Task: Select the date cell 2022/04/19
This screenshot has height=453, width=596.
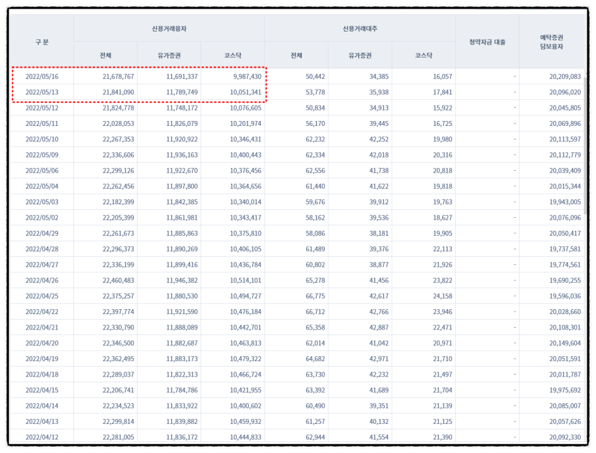Action: click(x=42, y=359)
